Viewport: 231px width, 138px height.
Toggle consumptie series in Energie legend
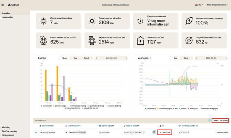(46, 106)
